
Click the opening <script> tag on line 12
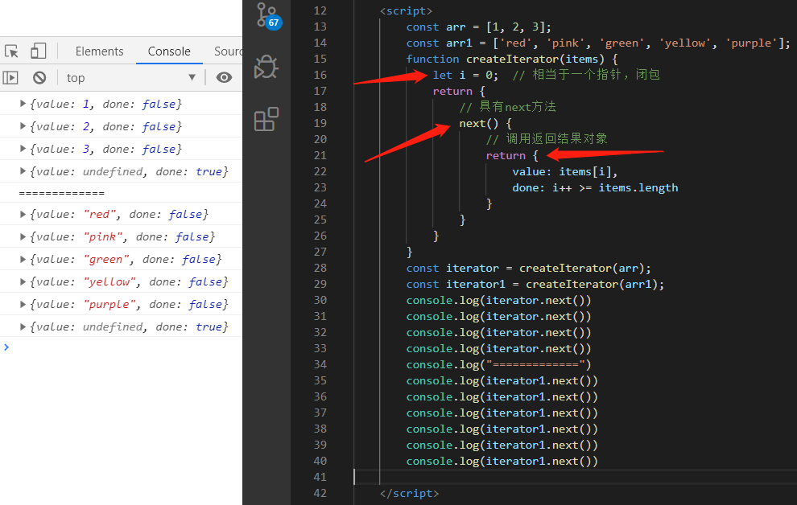click(406, 10)
